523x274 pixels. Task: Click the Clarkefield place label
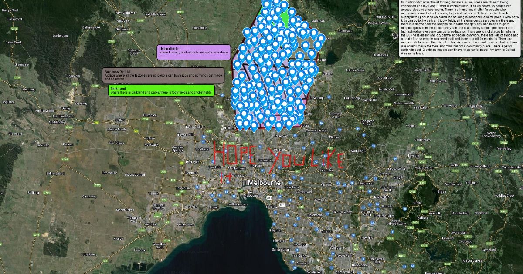(199, 28)
